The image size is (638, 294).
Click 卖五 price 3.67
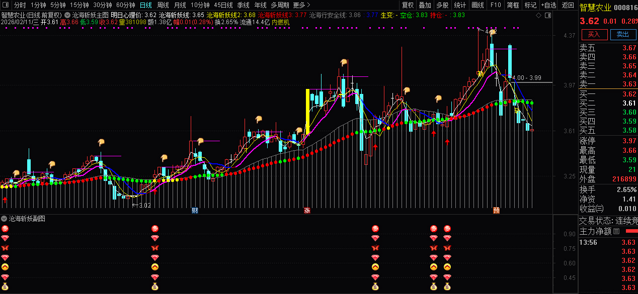pos(629,48)
